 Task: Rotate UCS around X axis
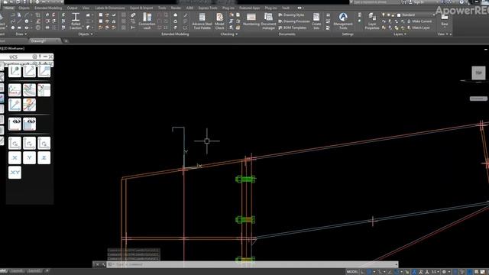pos(15,143)
